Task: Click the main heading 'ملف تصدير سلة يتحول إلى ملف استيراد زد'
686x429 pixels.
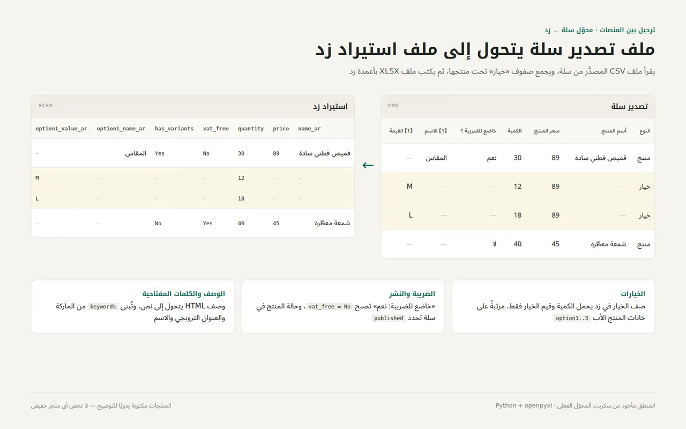Action: click(x=485, y=49)
